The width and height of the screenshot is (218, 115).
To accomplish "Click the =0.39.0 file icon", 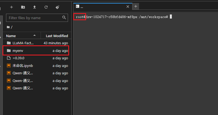I will pos(9,58).
